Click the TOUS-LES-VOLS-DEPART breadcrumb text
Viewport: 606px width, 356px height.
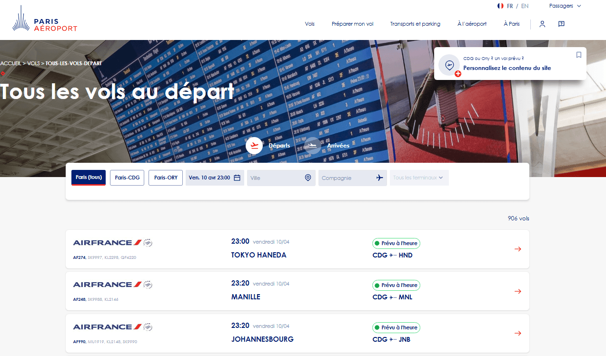(74, 63)
